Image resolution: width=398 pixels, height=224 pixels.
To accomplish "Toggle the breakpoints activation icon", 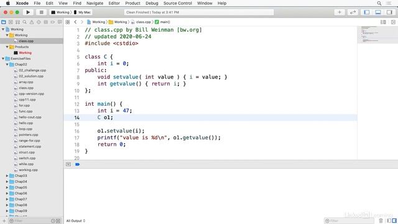I will click(x=77, y=164).
